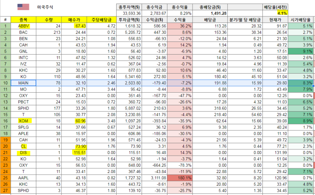The height and width of the screenshot is (195, 315).
Task: Select the '매수가' column header
Action: coord(74,19)
